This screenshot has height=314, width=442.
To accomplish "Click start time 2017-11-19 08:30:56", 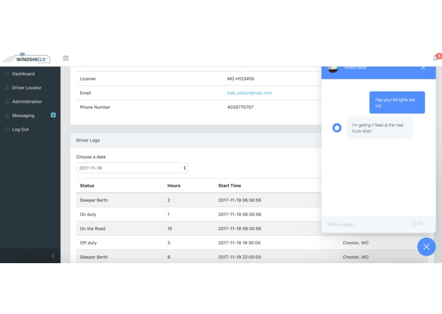I will click(x=240, y=214).
